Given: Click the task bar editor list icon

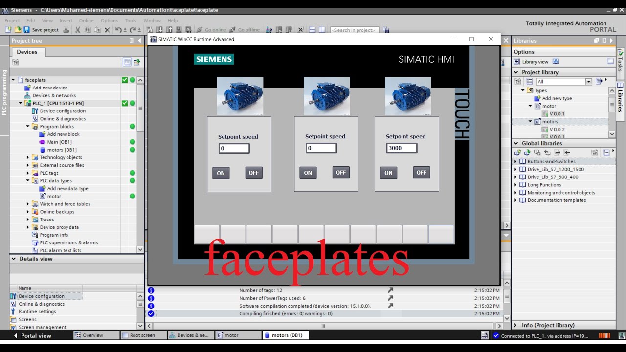Looking at the screenshot, I should click(485, 335).
